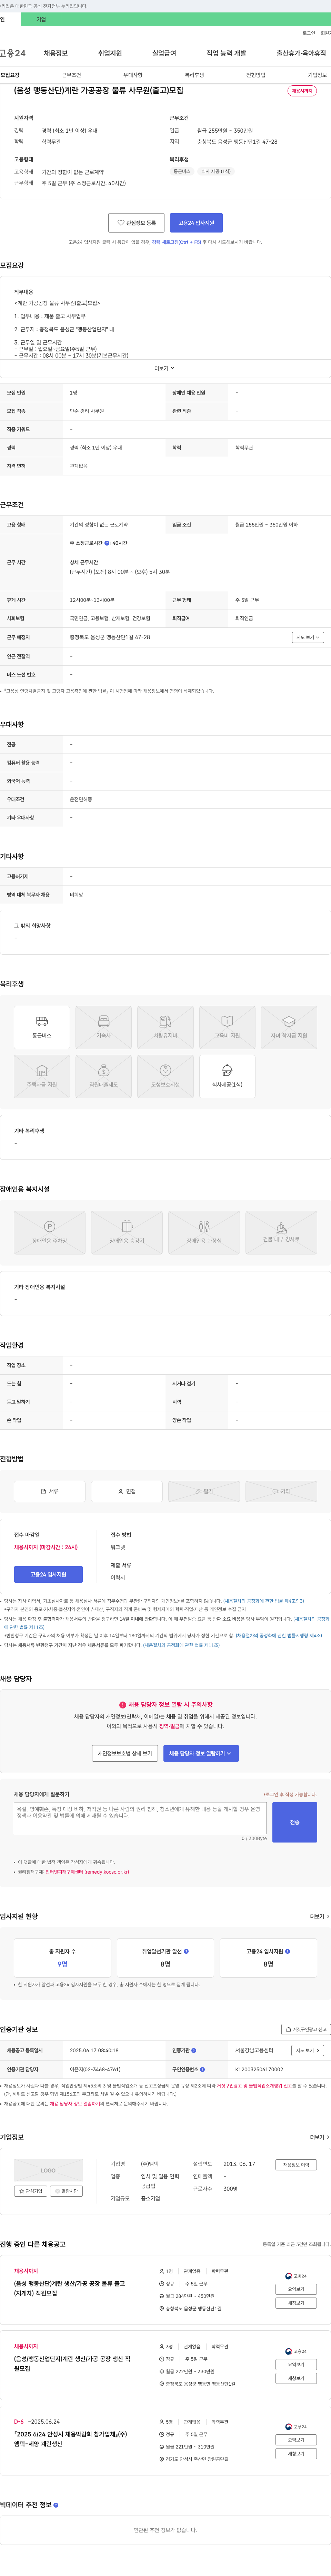Click the 교육비 지원 welfare icon
331x2576 pixels.
coord(227,1027)
